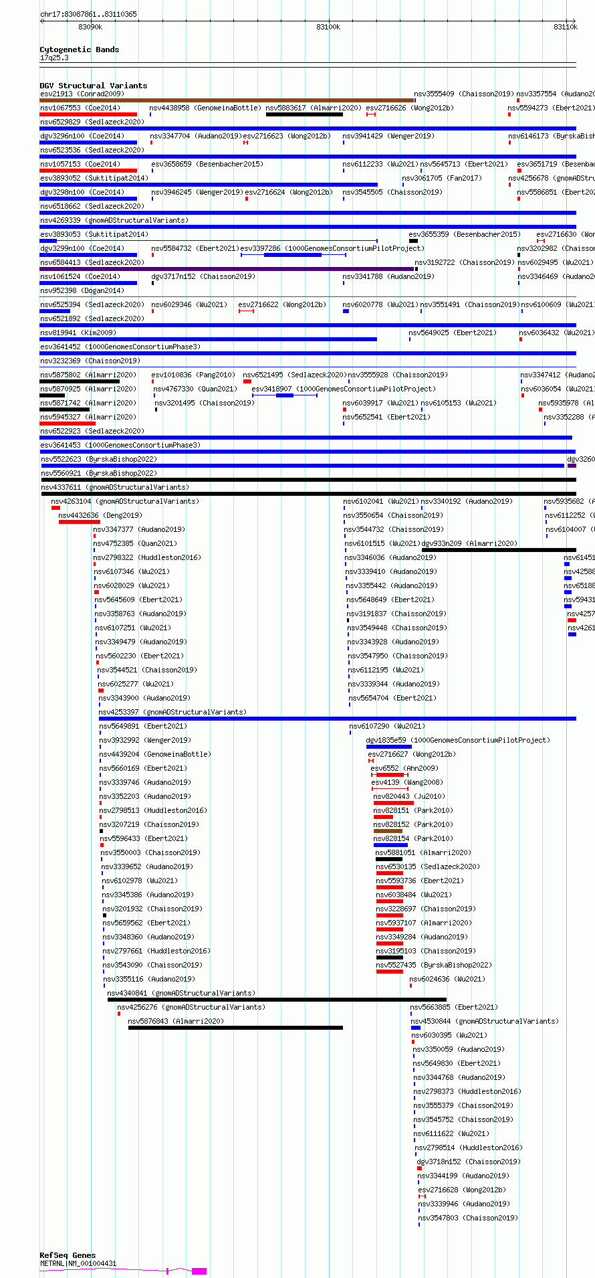Viewport: 595px width, 1278px height.
Task: Click the 83100k ruler tick label
Action: tap(328, 27)
